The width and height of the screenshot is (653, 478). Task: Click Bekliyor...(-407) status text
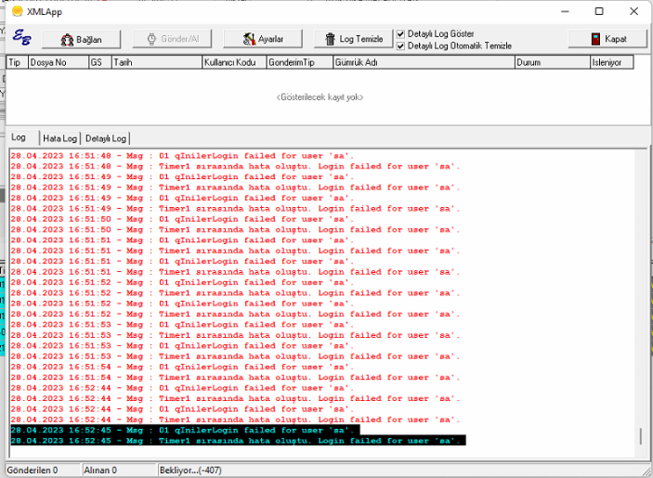tap(190, 470)
